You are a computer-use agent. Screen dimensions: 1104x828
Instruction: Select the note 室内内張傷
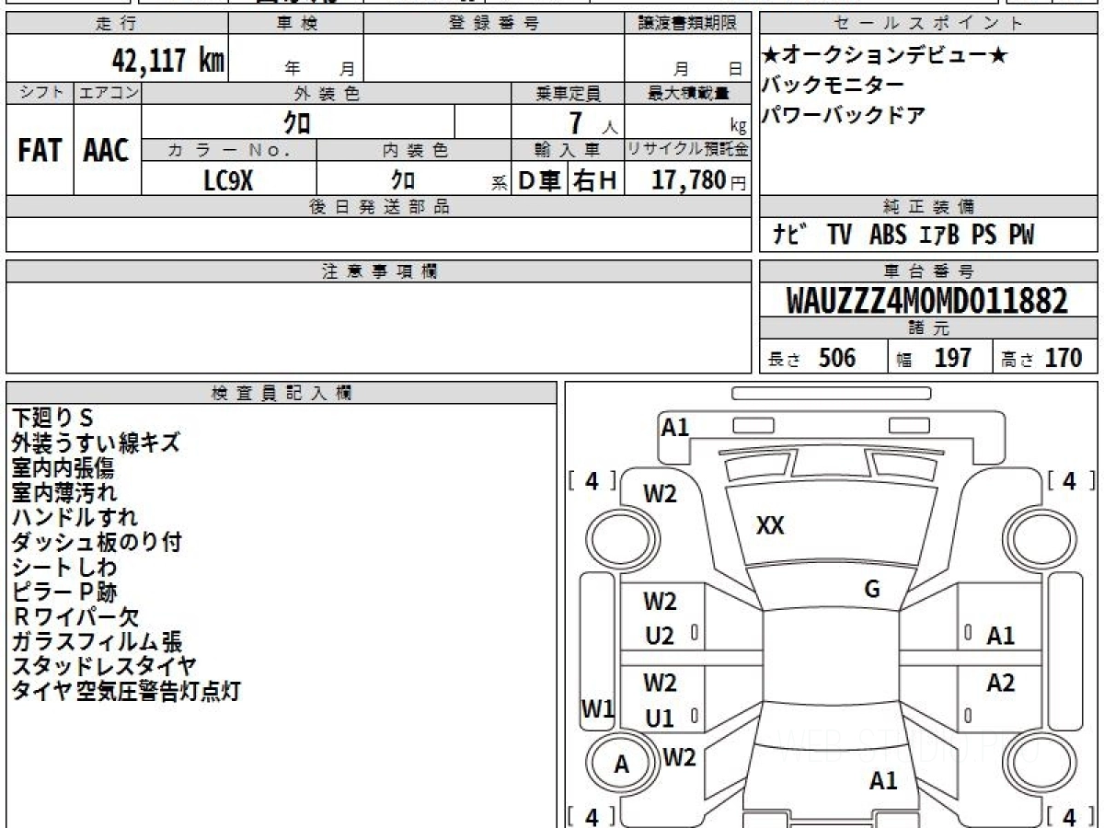pyautogui.click(x=63, y=467)
